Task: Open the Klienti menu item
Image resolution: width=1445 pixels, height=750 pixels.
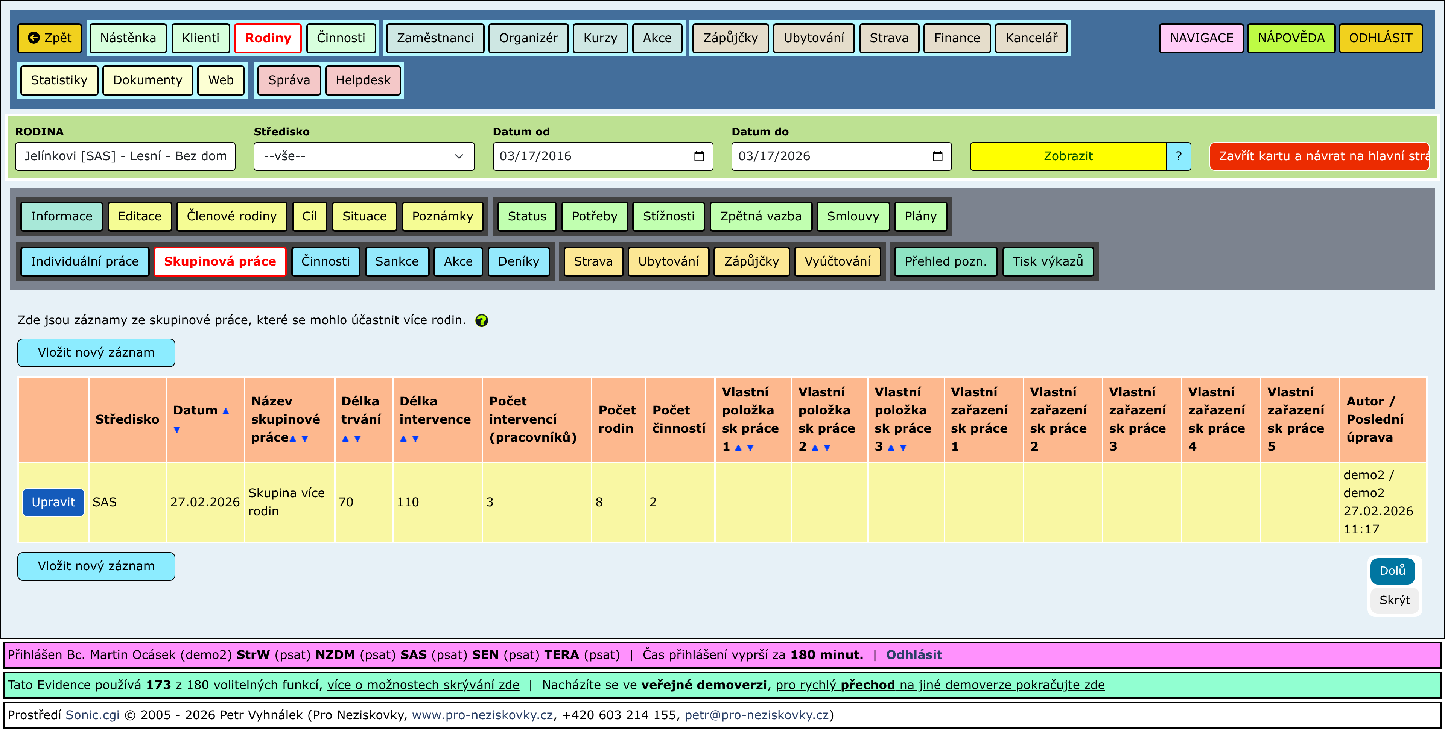Action: coord(200,38)
